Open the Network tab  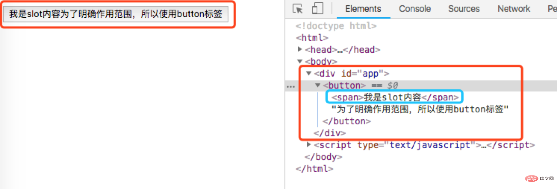pyautogui.click(x=514, y=9)
